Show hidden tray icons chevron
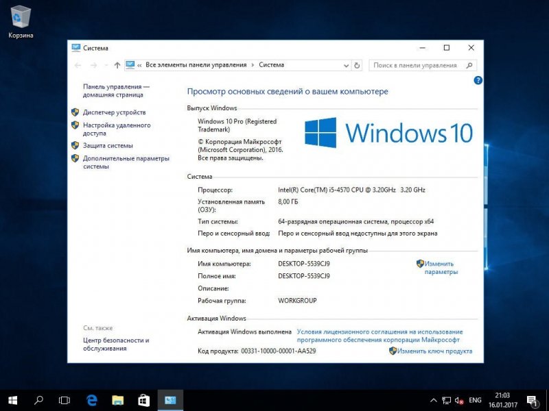 coord(434,401)
